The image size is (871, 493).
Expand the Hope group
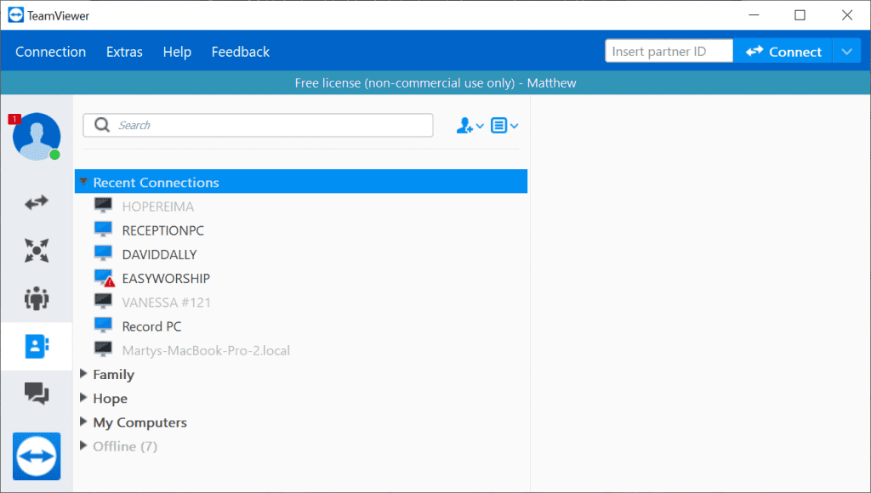(x=83, y=398)
